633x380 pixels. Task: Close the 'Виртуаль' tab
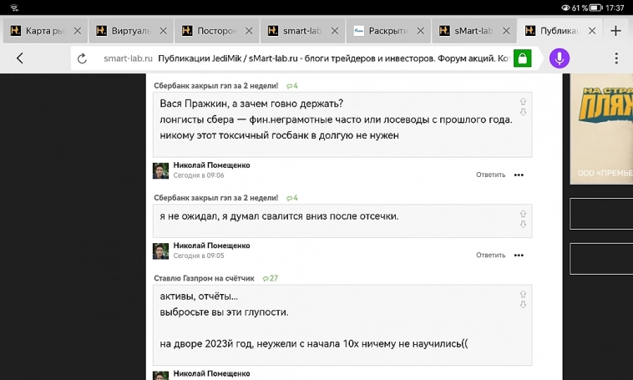click(x=163, y=31)
